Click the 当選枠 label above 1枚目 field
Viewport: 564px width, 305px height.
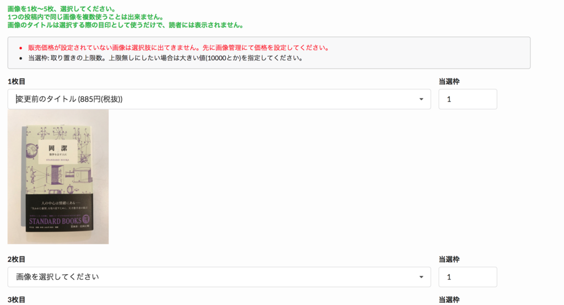(449, 82)
